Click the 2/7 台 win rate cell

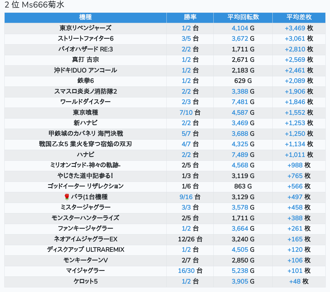[x=190, y=260]
